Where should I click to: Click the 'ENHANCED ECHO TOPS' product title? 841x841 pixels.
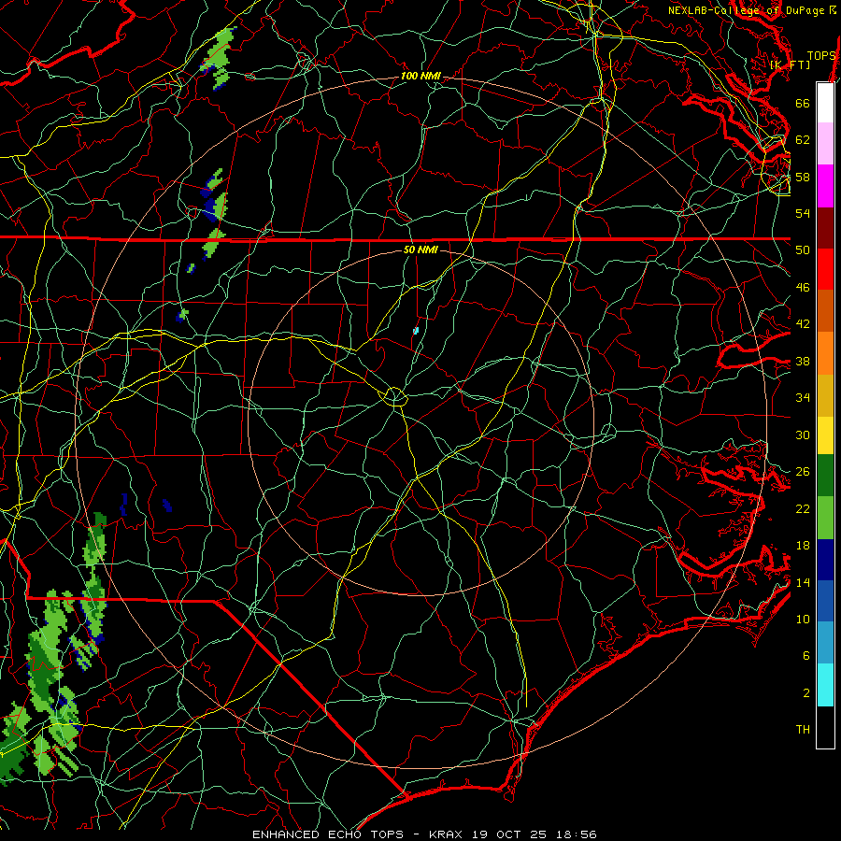click(328, 834)
